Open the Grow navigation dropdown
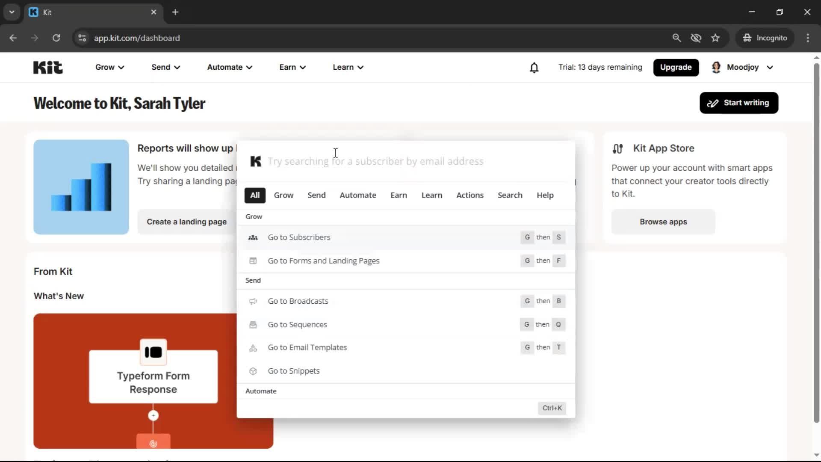 click(109, 67)
